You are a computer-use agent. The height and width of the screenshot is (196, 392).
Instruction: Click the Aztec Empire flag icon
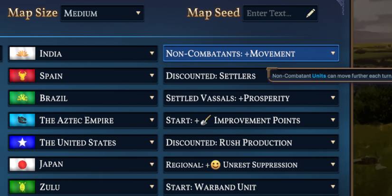[x=22, y=120]
